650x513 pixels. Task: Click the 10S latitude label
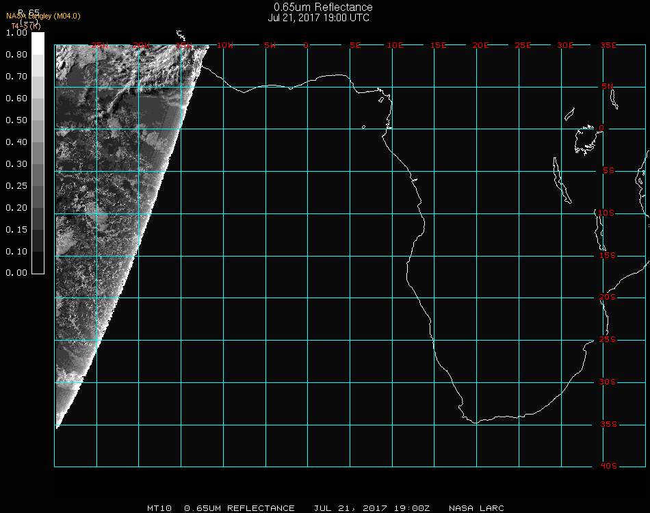(x=606, y=213)
